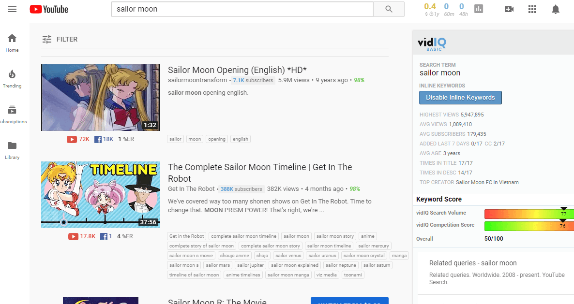574x304 pixels.
Task: Open The Complete Sailor Moon Timeline title
Action: (260, 173)
